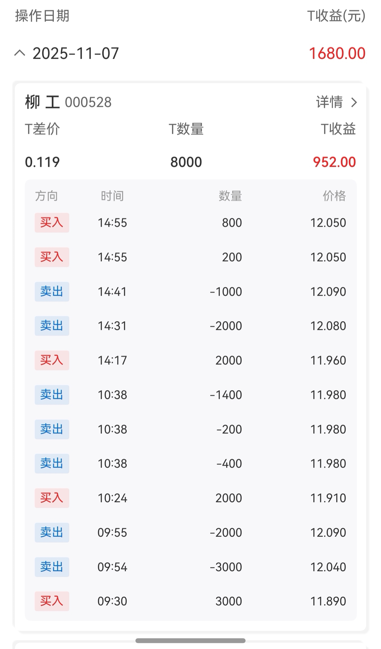The image size is (381, 649).
Task: Tap the 卖出 tag at 14:41
Action: [x=52, y=292]
